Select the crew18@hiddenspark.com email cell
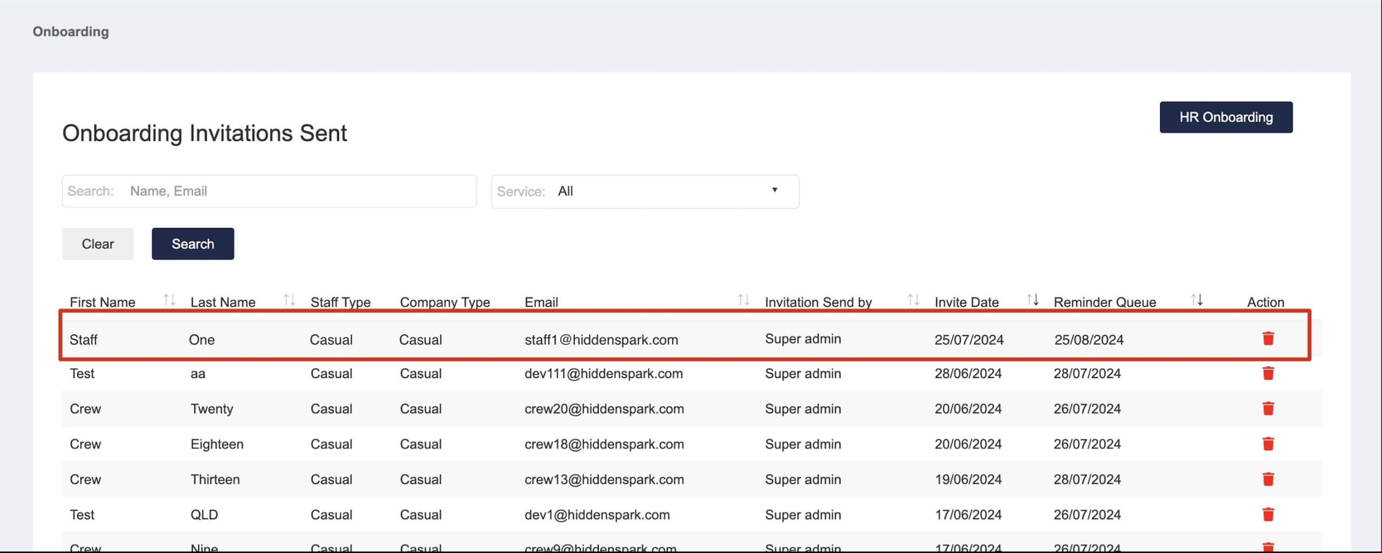Screen dimensions: 1382x553 604,444
